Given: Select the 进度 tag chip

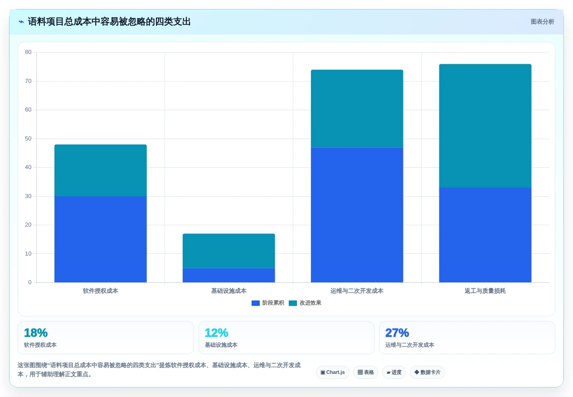Looking at the screenshot, I should pyautogui.click(x=394, y=373).
